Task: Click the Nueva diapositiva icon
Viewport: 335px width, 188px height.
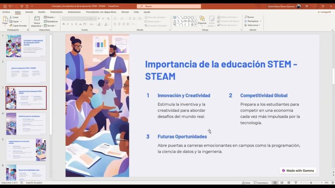Action: 37,19
